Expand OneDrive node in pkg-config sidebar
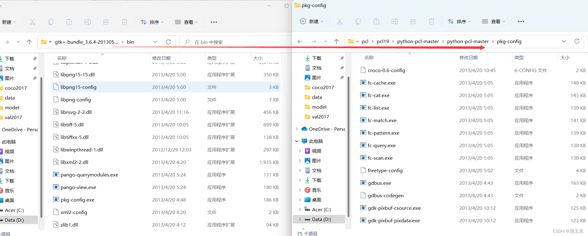The height and width of the screenshot is (236, 588). (x=297, y=129)
